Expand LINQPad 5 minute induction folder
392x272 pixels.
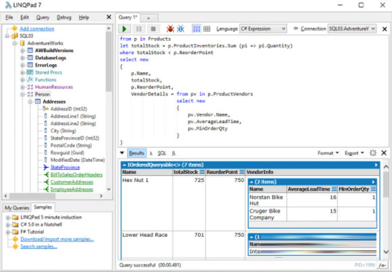(7, 217)
